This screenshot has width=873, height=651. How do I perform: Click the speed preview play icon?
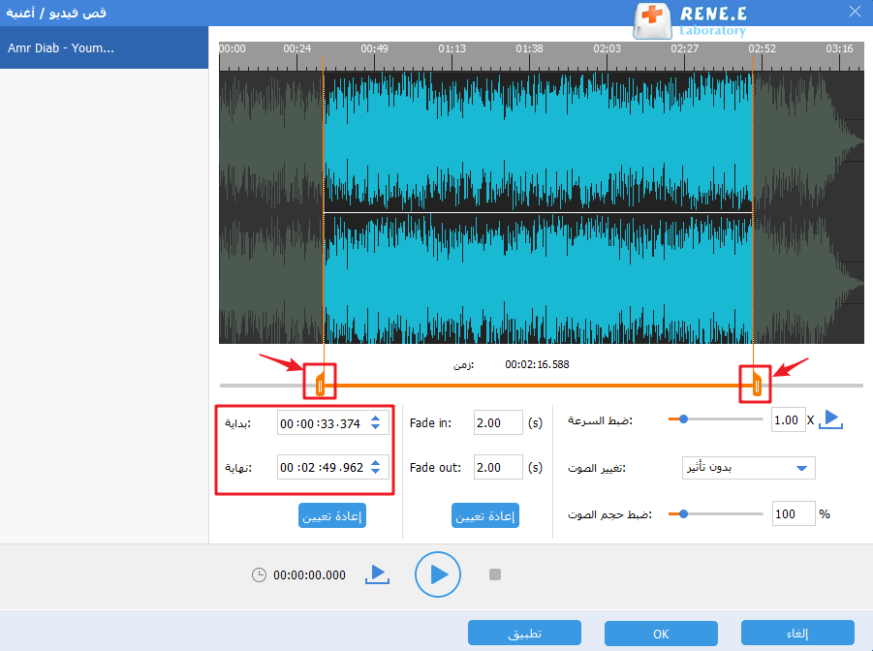coord(831,419)
